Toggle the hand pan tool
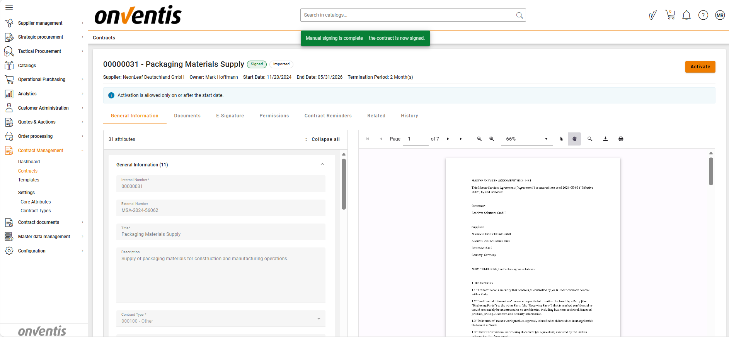Image resolution: width=729 pixels, height=337 pixels. coord(574,139)
